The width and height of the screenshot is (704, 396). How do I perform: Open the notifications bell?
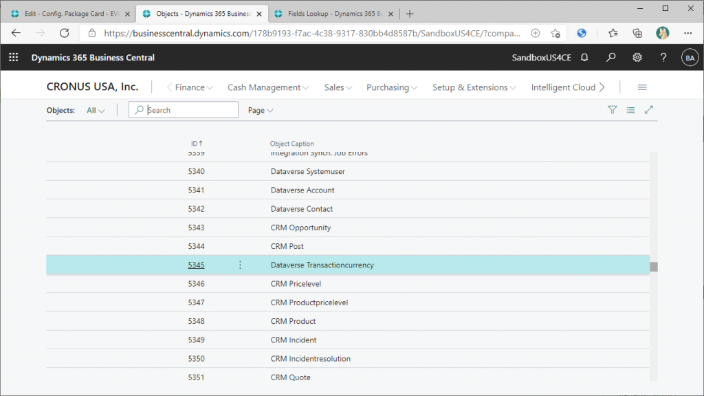pos(584,58)
